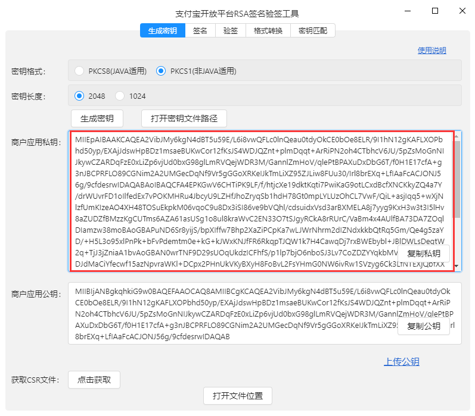Select the 格式转换 tab
This screenshot has height=416, width=475.
(x=268, y=30)
